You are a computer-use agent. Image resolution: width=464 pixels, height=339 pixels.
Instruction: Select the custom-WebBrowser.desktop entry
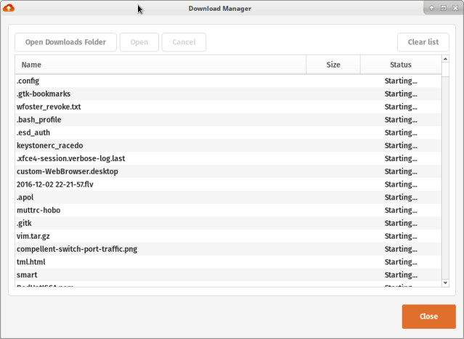160,171
